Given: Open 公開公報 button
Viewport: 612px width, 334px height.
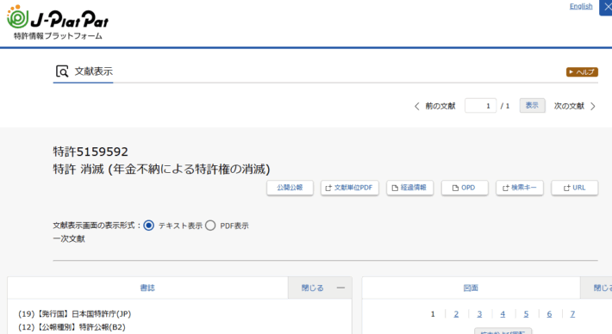Looking at the screenshot, I should point(290,188).
